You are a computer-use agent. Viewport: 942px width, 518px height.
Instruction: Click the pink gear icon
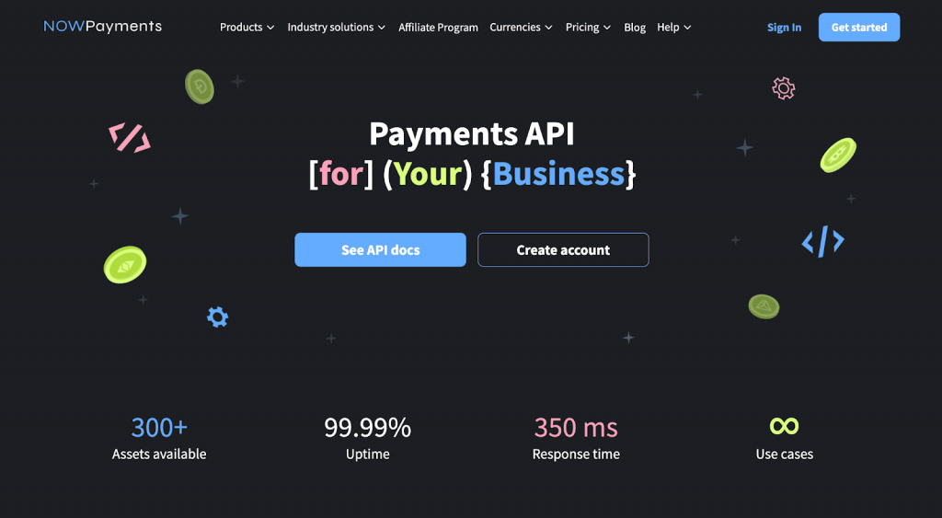click(783, 88)
